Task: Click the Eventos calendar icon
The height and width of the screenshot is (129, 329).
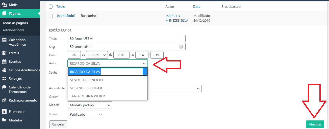Action: (4, 61)
